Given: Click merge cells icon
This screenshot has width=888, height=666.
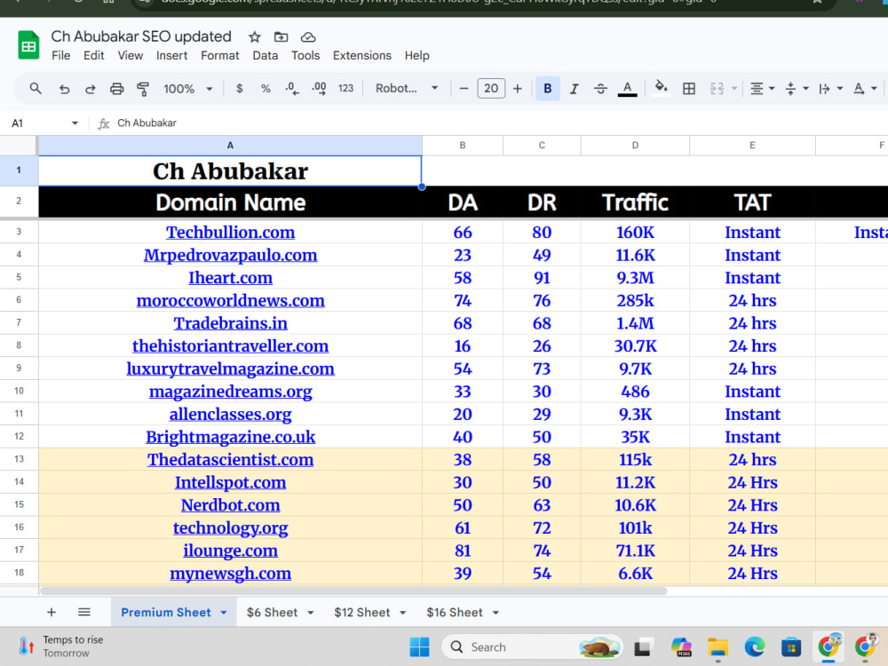Looking at the screenshot, I should [717, 88].
